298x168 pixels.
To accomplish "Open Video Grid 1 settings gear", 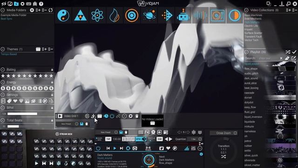I will coord(131,116).
